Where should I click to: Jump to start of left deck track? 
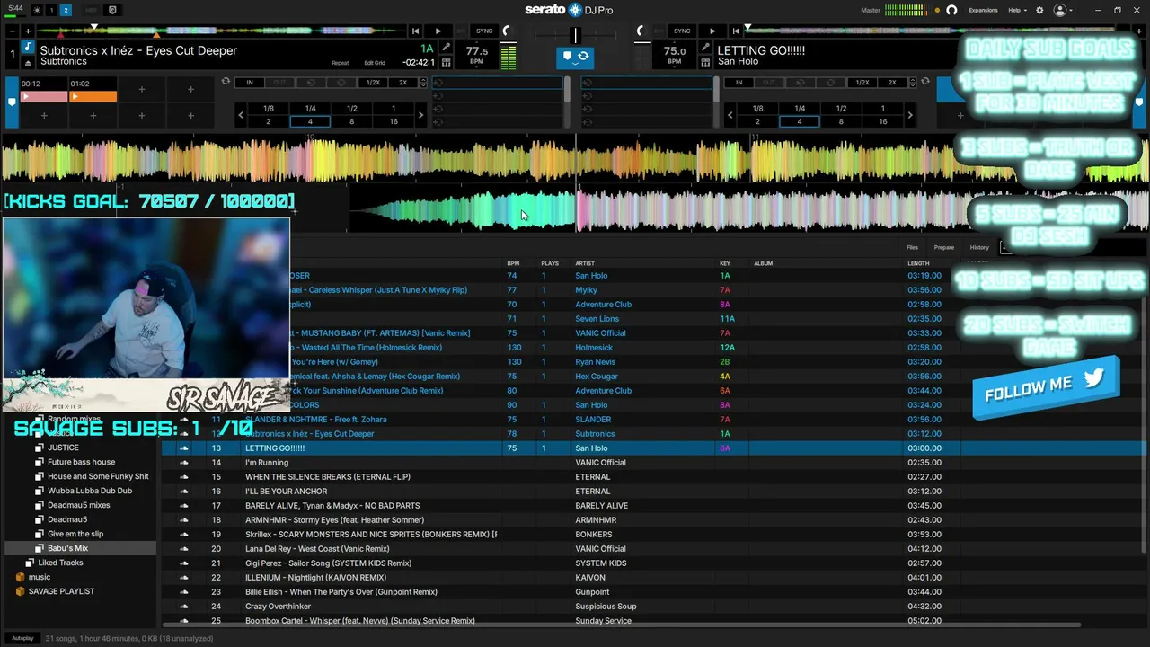pyautogui.click(x=415, y=31)
